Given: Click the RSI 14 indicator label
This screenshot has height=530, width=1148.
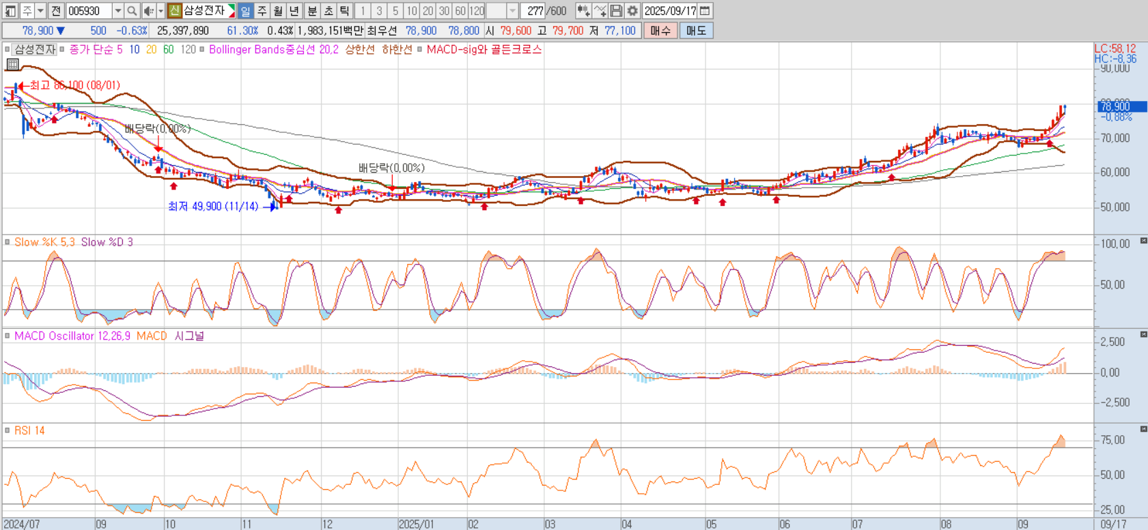Looking at the screenshot, I should click(x=29, y=430).
